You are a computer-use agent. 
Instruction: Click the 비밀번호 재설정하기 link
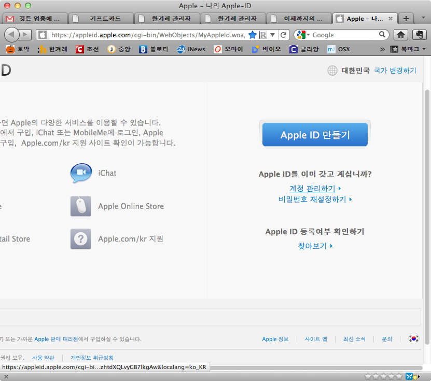tap(312, 199)
